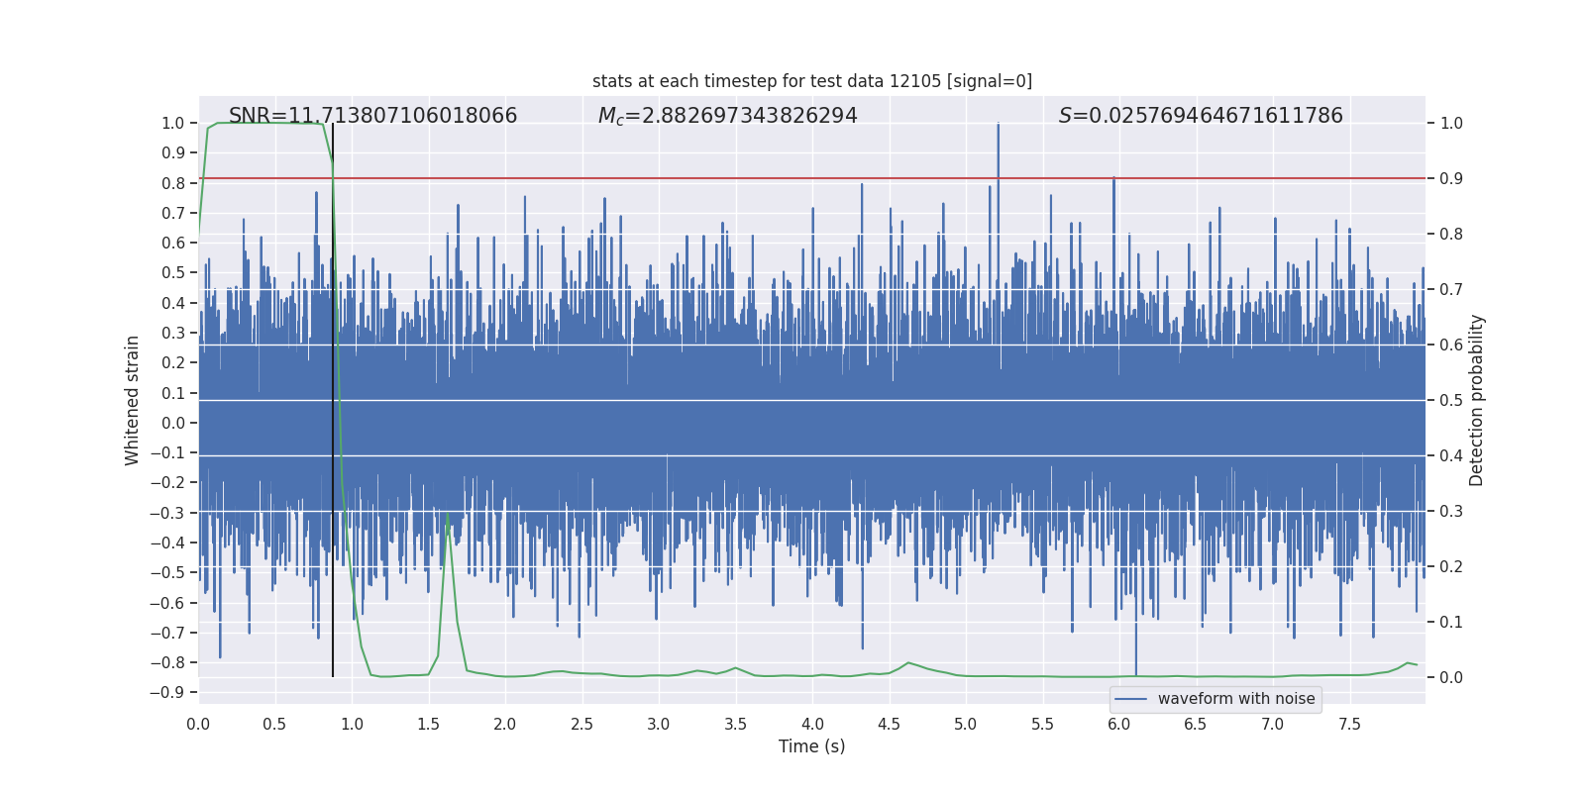Click the tallest blue spike reaching 1.0

[998, 127]
